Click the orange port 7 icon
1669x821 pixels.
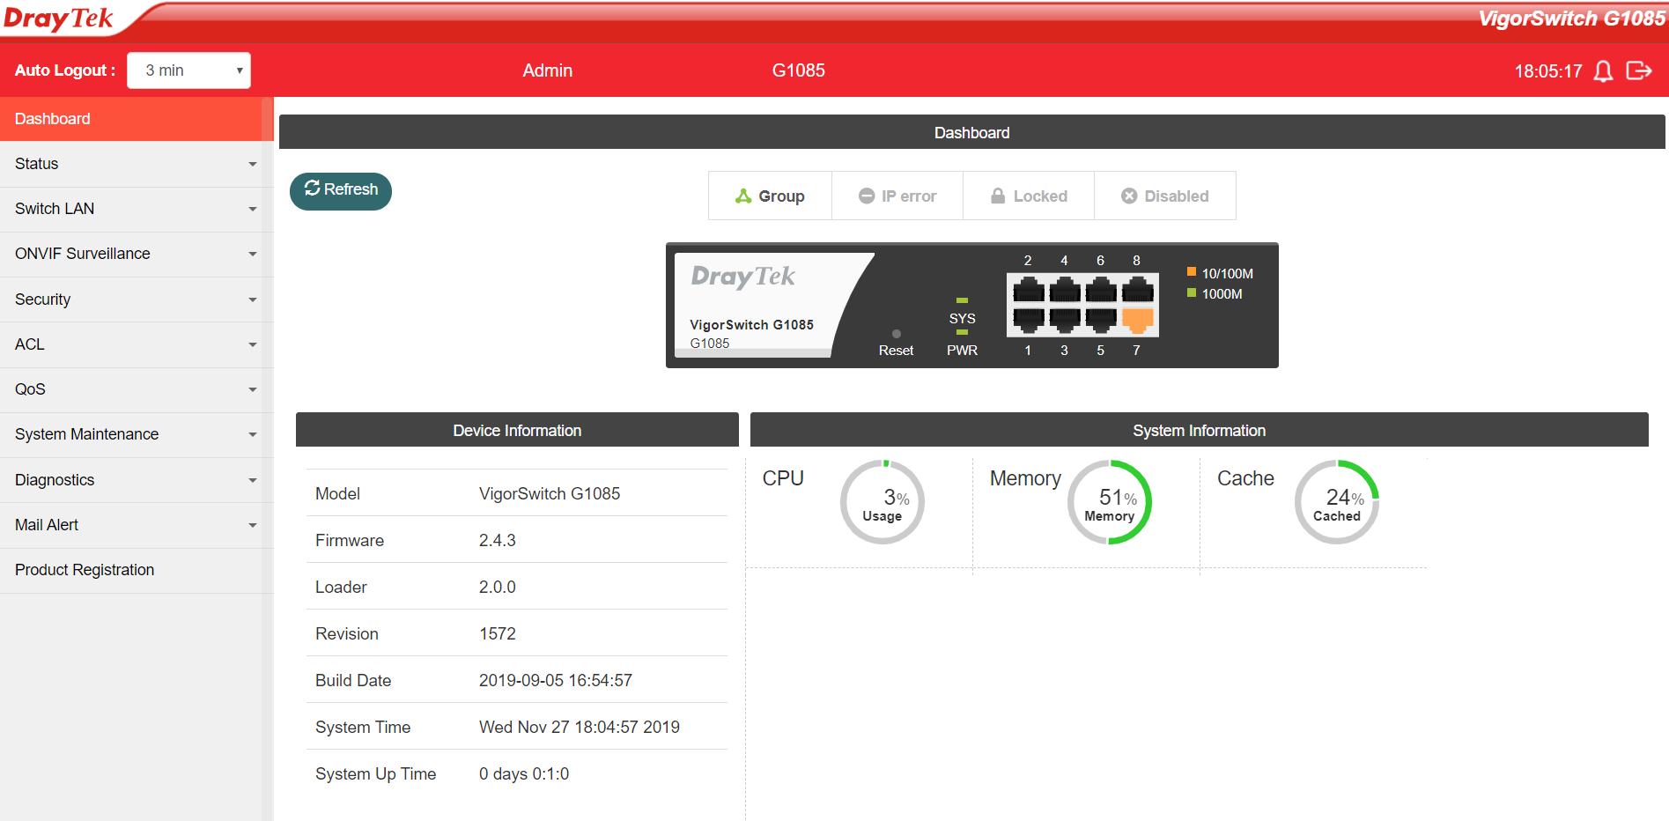click(1137, 319)
